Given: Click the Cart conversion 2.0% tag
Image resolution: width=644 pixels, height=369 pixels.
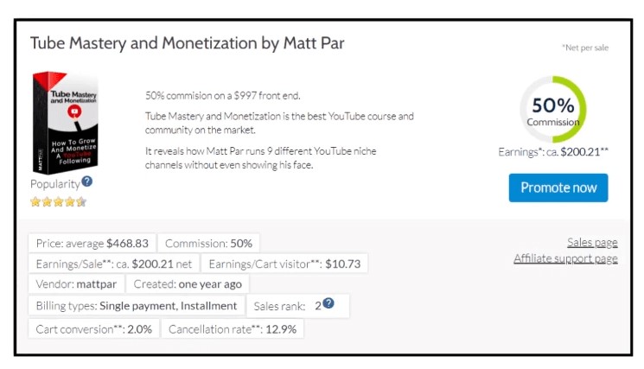Looking at the screenshot, I should coord(94,328).
